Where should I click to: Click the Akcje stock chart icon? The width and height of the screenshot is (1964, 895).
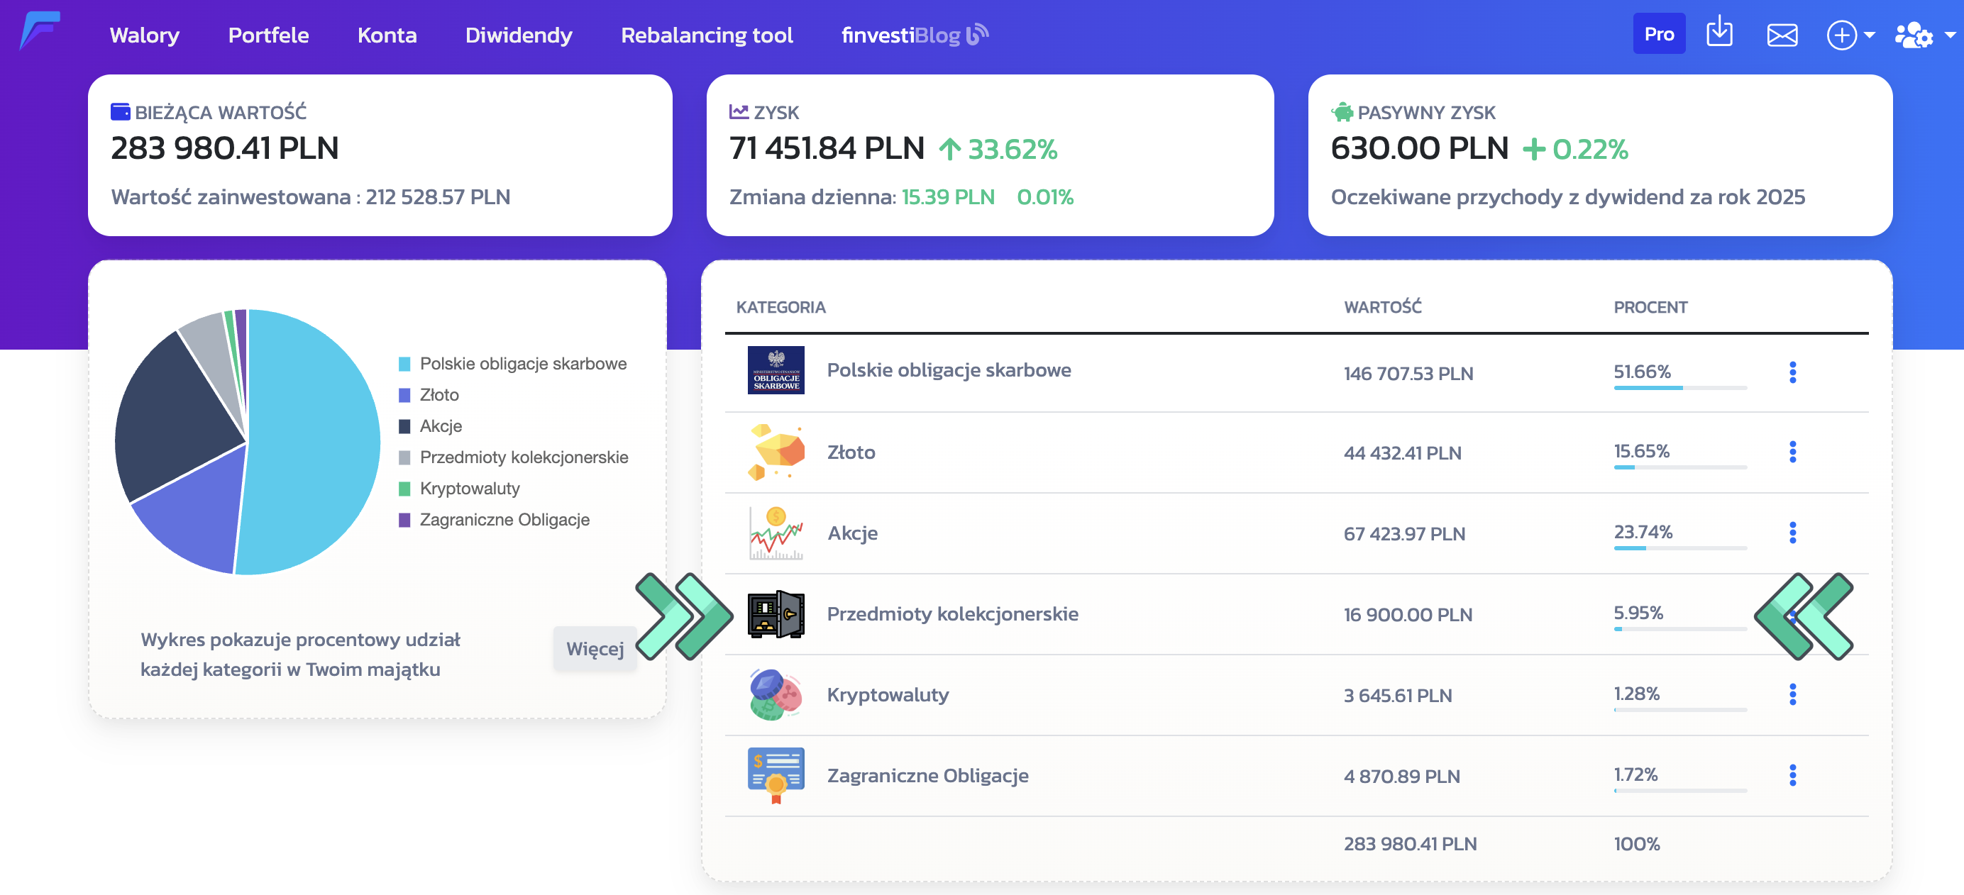pos(776,533)
